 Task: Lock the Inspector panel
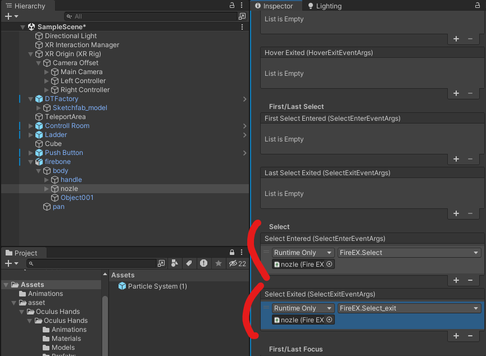[478, 5]
